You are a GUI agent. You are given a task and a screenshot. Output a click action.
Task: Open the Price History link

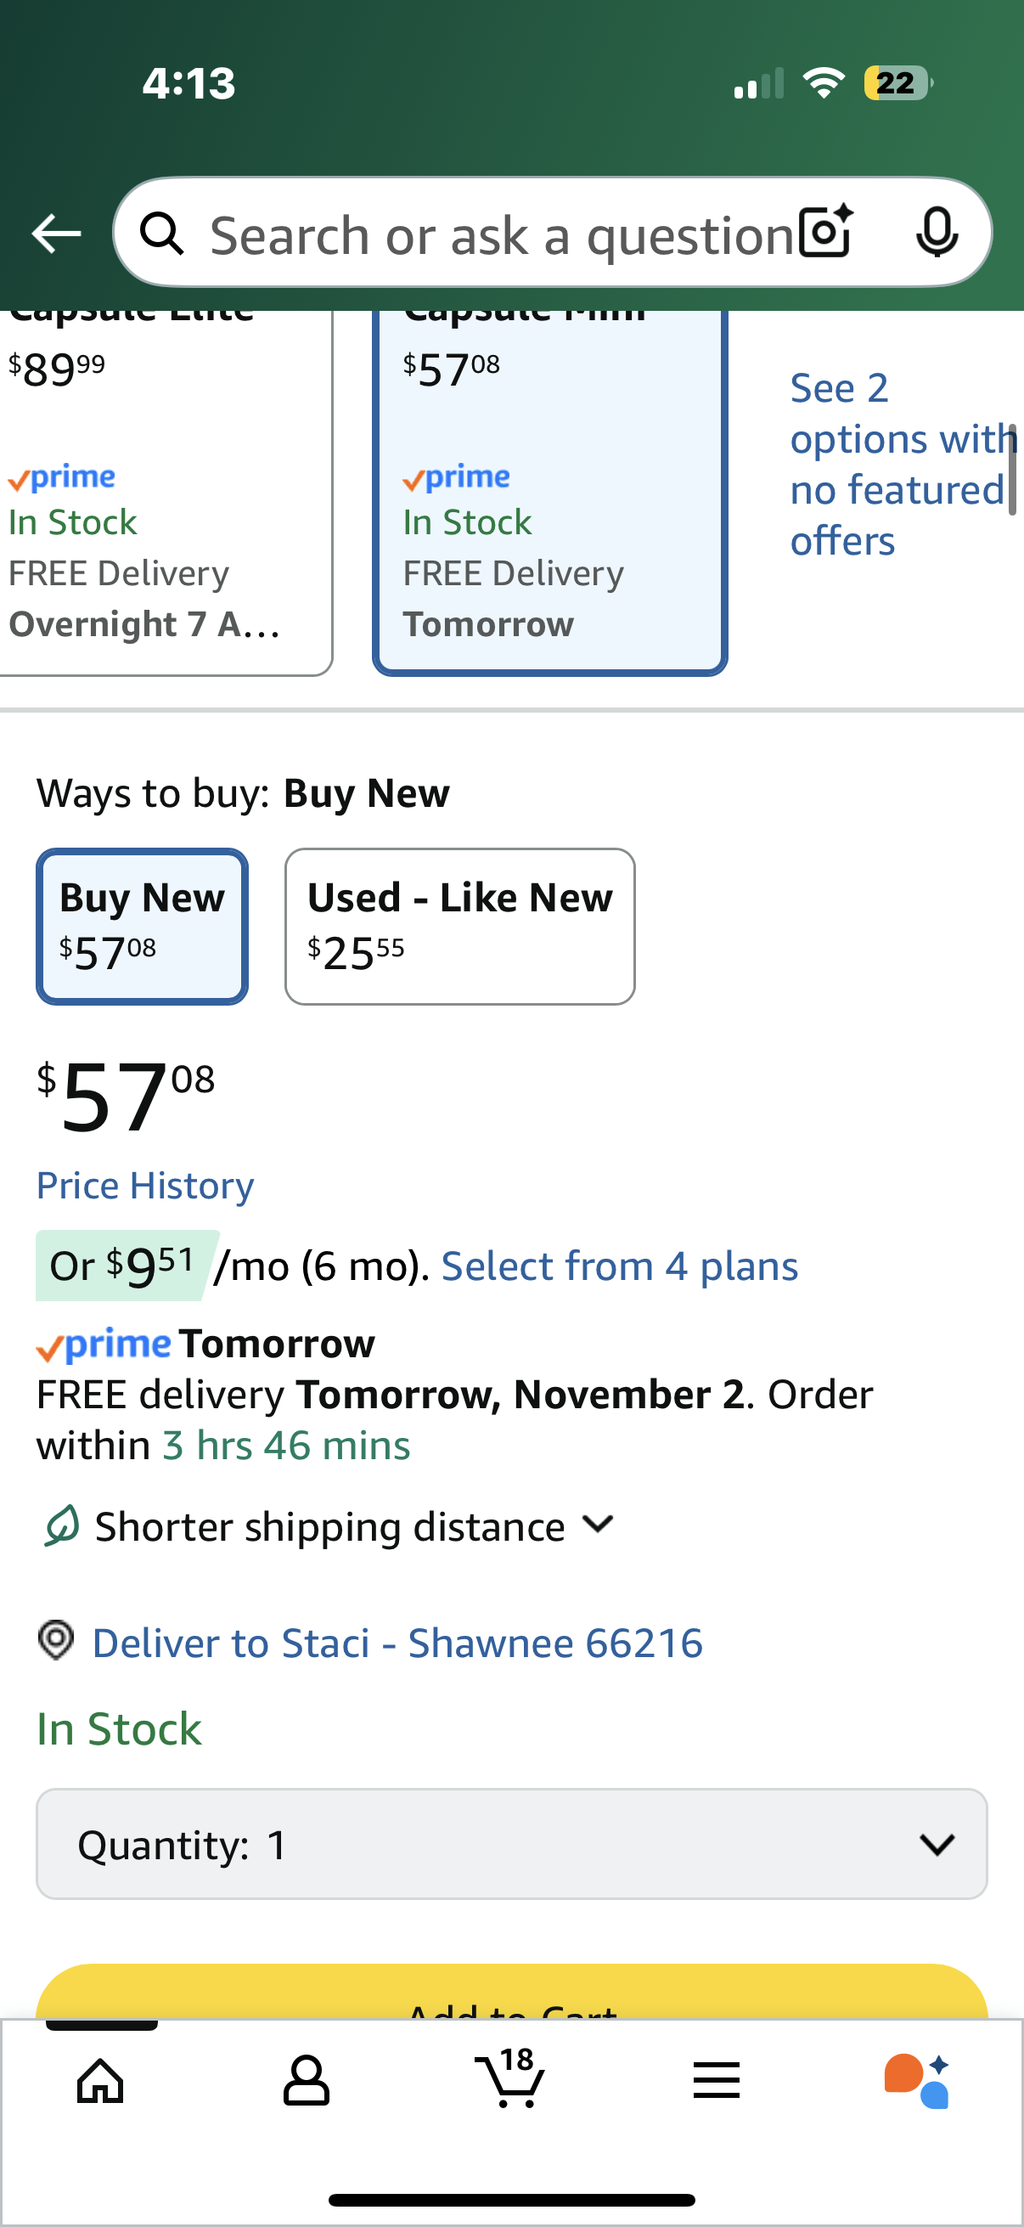pos(145,1185)
